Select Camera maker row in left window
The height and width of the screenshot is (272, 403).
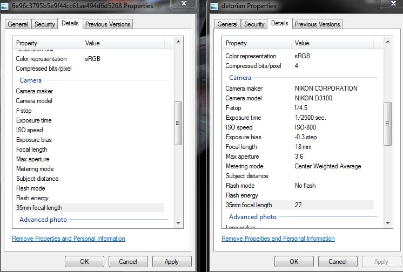(x=90, y=91)
